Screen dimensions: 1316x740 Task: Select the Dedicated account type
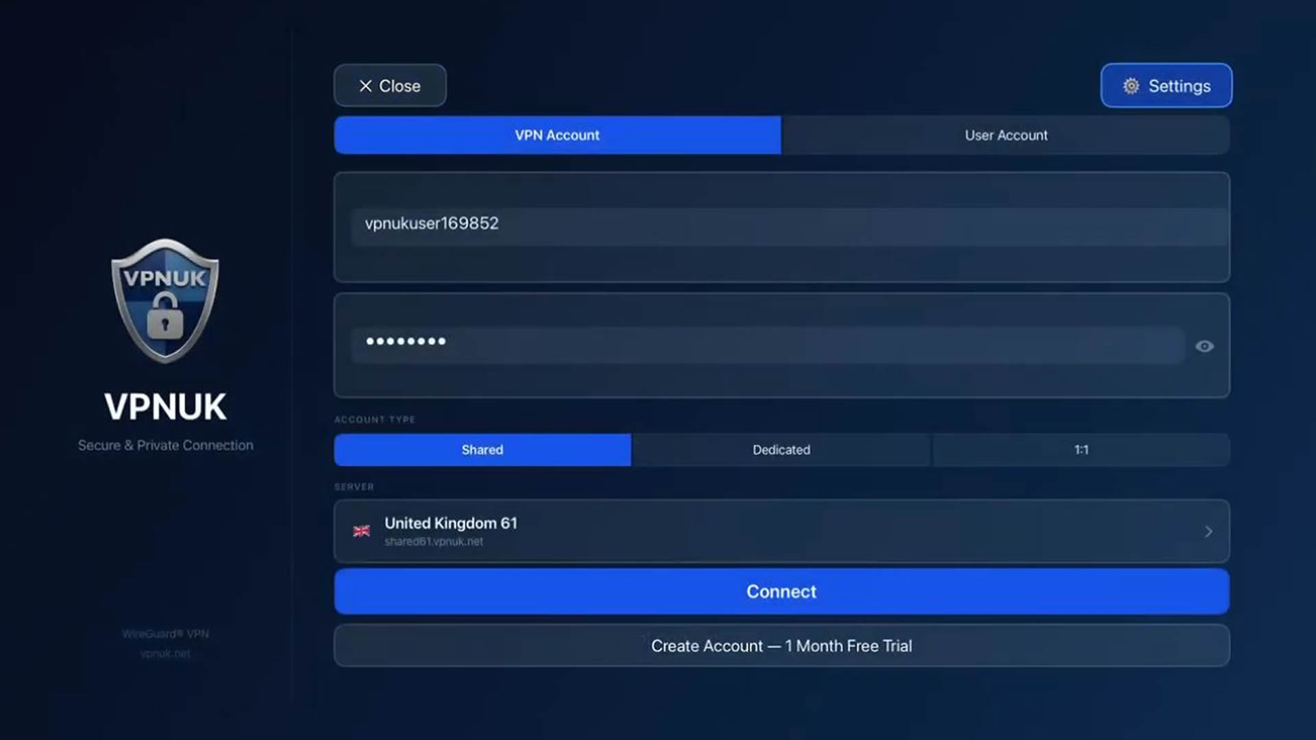click(781, 449)
